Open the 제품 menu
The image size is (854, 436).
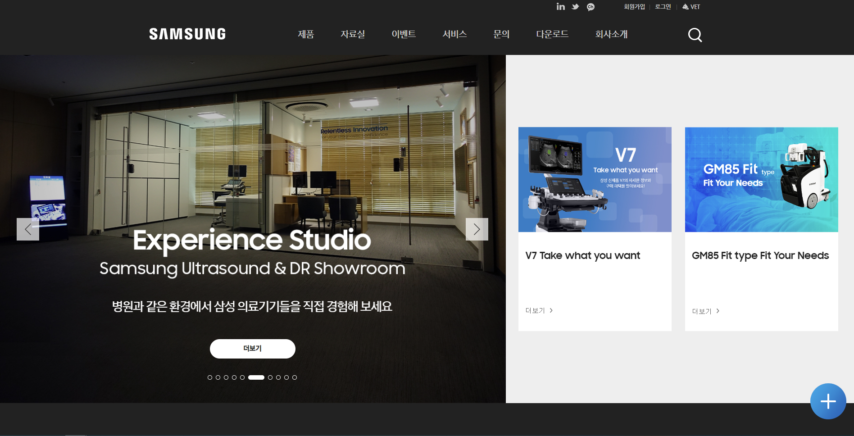click(306, 34)
